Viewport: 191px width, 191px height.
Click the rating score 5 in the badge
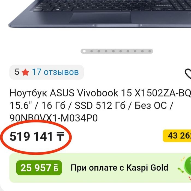pyautogui.click(x=17, y=72)
